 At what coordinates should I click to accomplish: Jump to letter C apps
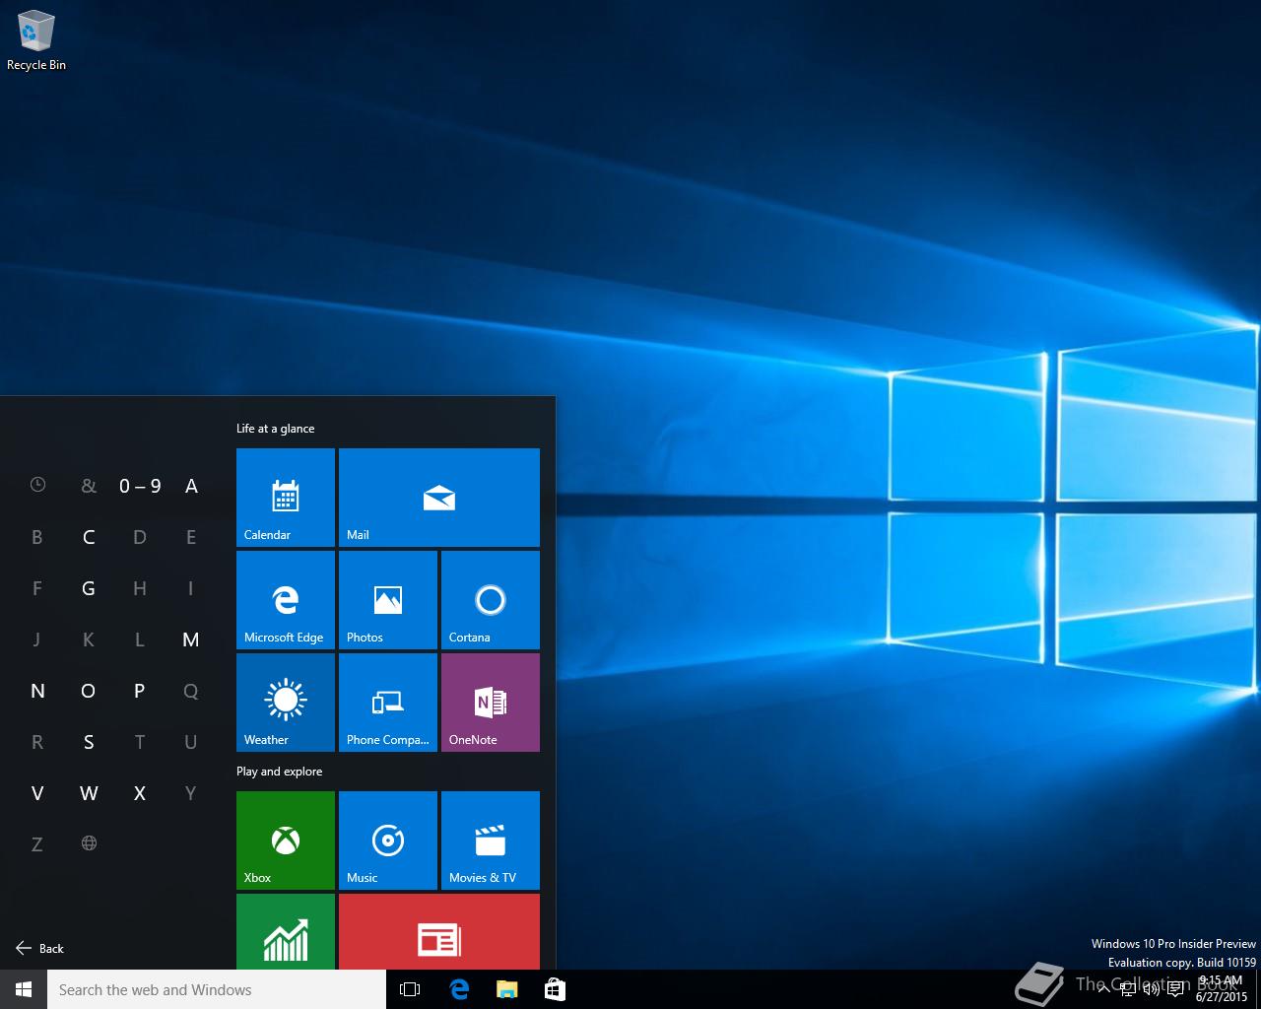pyautogui.click(x=89, y=536)
